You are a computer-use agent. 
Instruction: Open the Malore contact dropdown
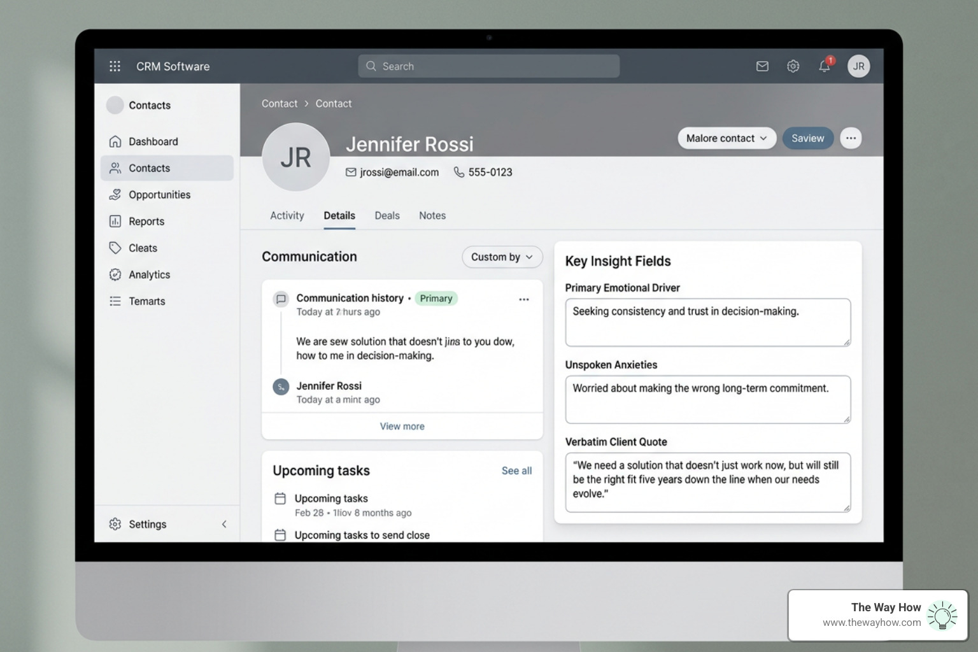pyautogui.click(x=727, y=138)
